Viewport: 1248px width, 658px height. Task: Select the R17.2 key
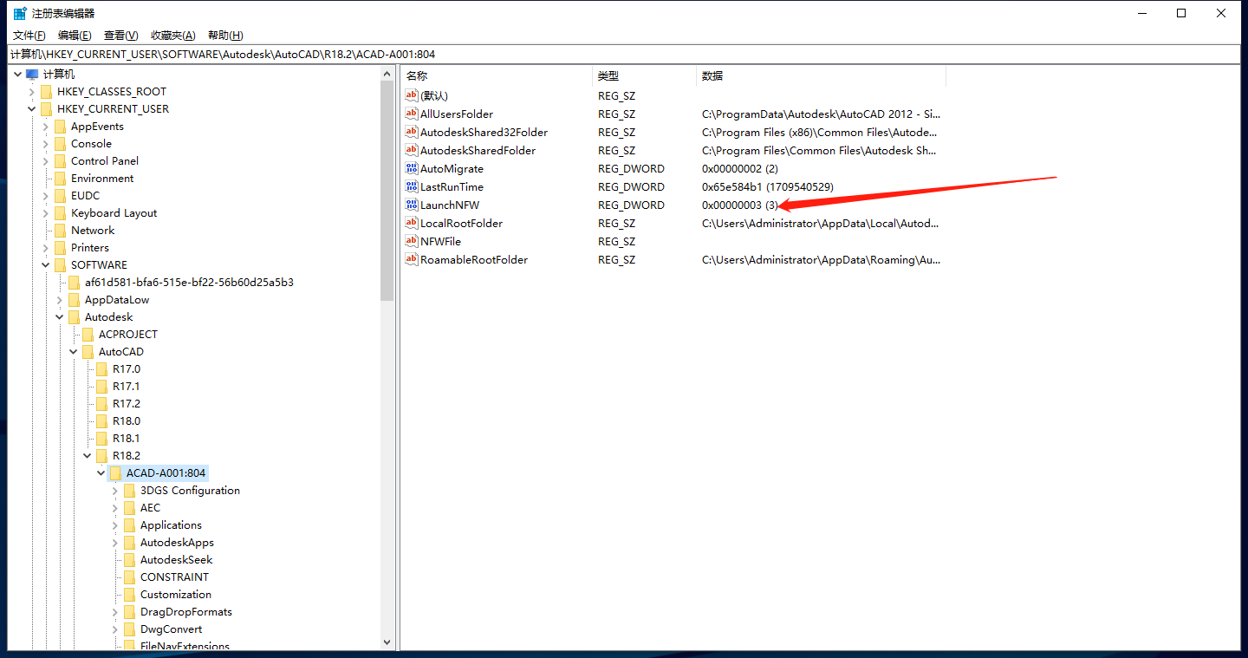click(x=126, y=404)
